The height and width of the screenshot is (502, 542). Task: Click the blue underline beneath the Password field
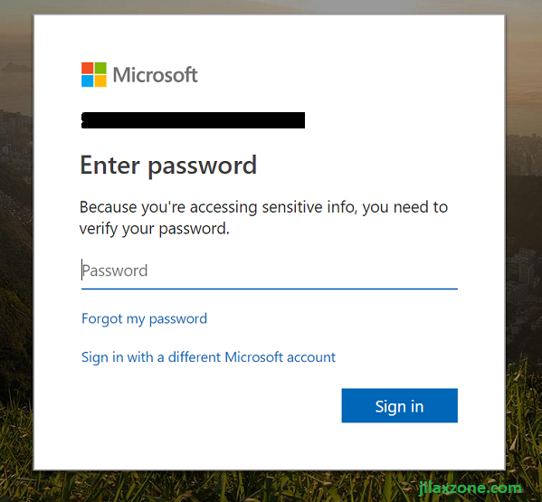point(270,289)
